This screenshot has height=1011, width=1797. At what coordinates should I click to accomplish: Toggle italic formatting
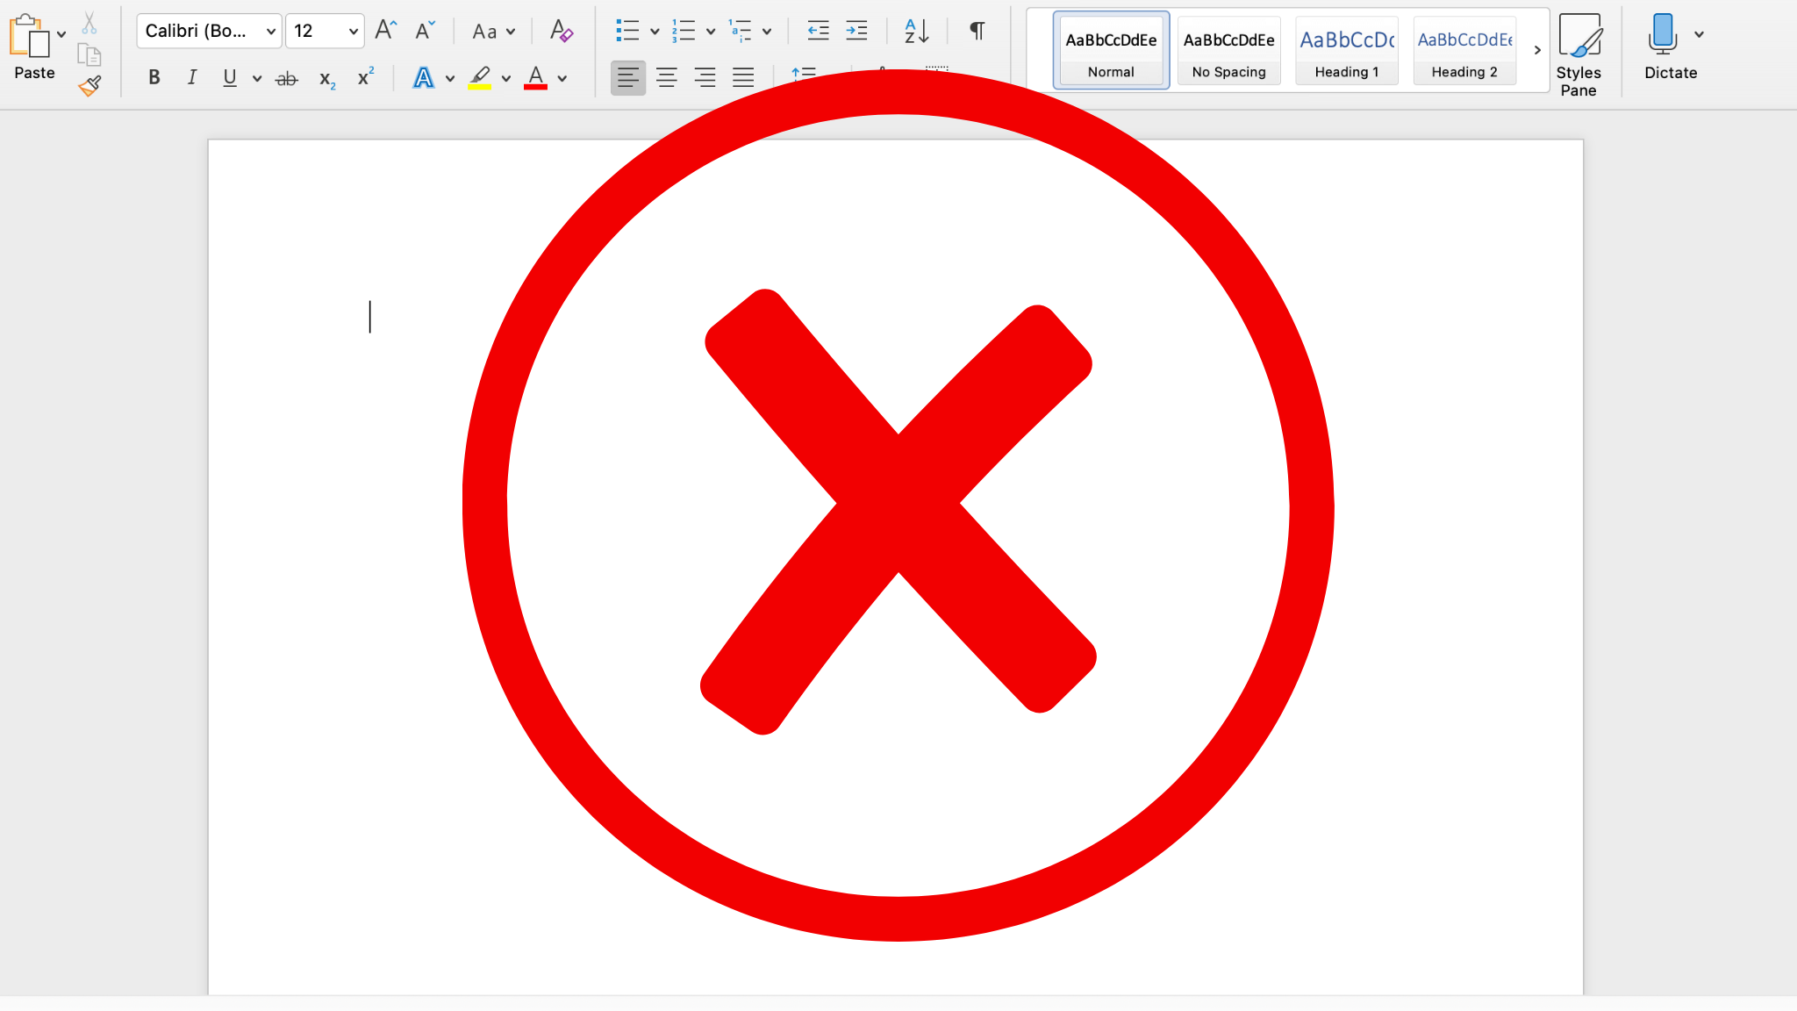[x=192, y=78]
